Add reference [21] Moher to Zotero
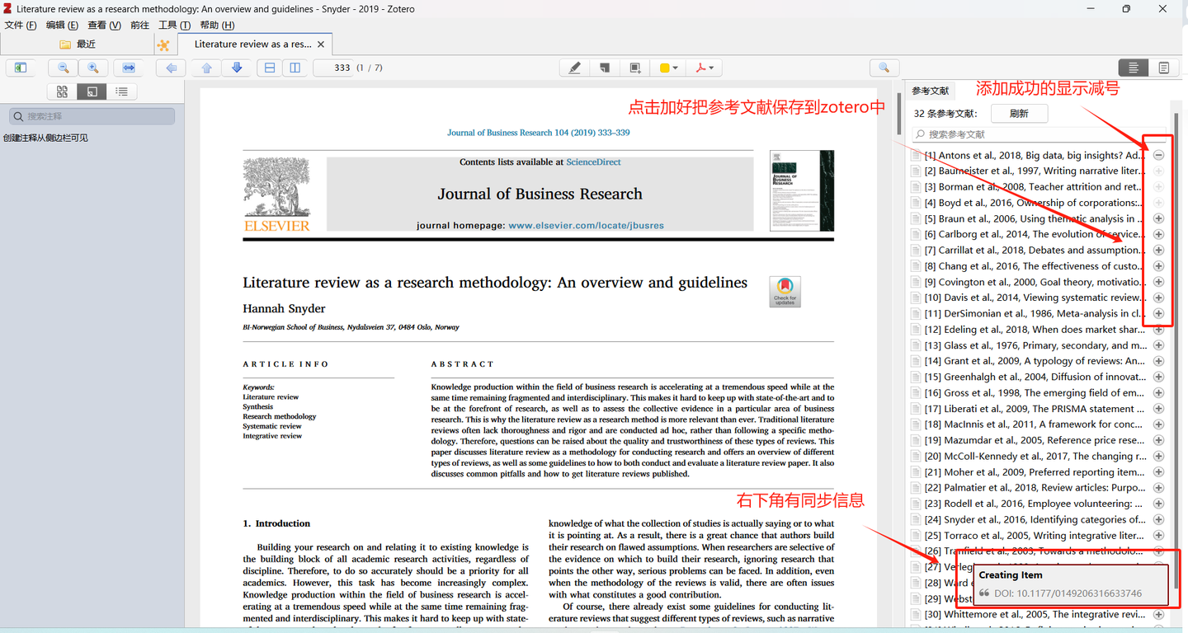The height and width of the screenshot is (633, 1188). click(1158, 472)
